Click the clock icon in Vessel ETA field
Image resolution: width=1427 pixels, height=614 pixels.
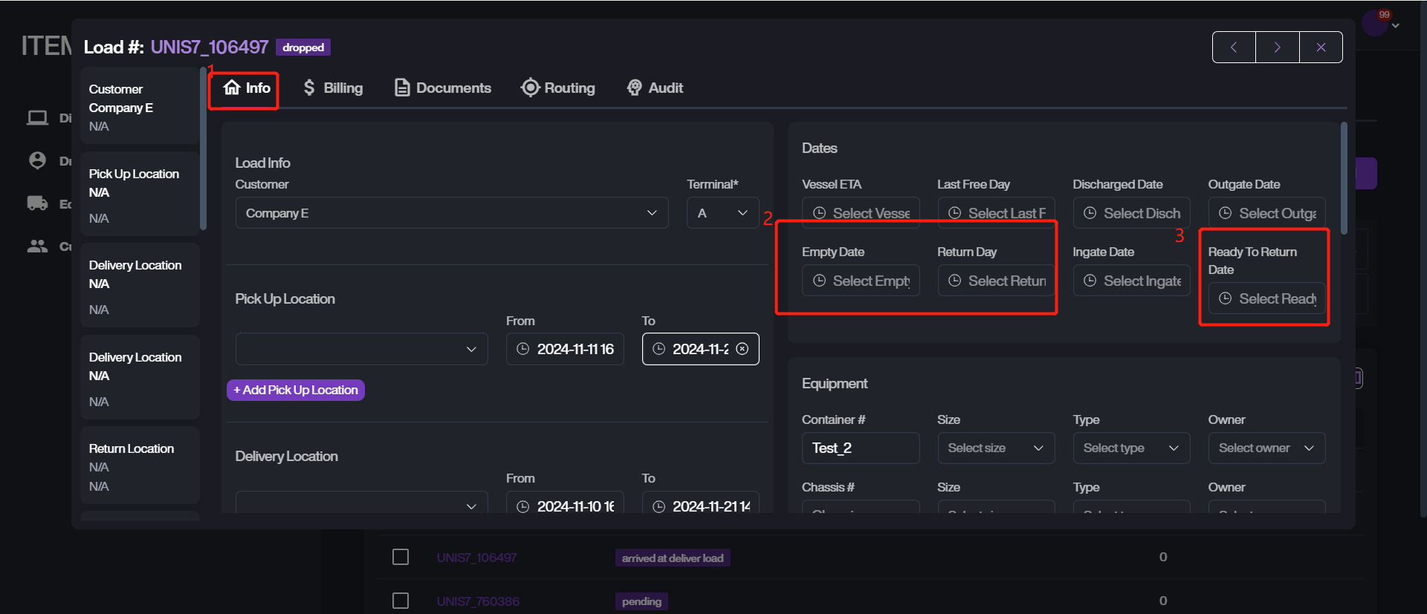[x=819, y=213]
